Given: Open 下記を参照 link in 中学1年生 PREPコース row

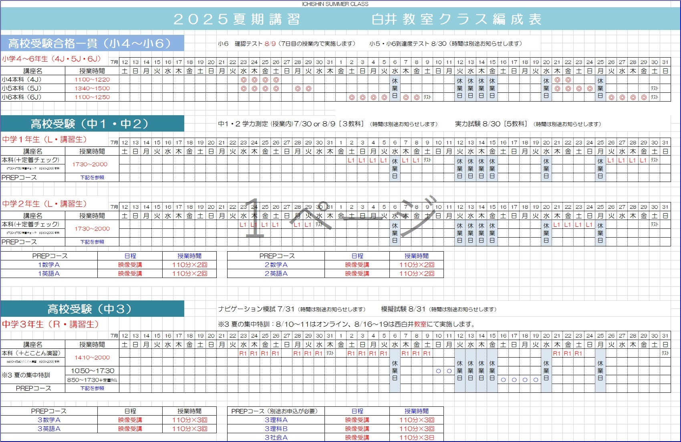Looking at the screenshot, I should coord(92,178).
